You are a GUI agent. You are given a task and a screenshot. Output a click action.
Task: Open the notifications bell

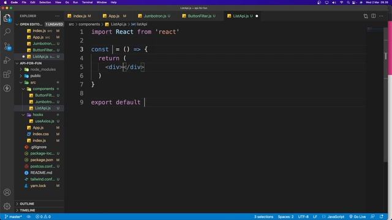click(x=382, y=217)
